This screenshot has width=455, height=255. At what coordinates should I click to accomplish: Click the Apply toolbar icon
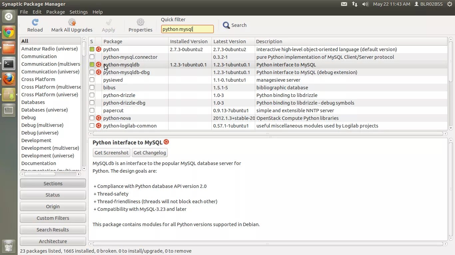click(x=108, y=22)
